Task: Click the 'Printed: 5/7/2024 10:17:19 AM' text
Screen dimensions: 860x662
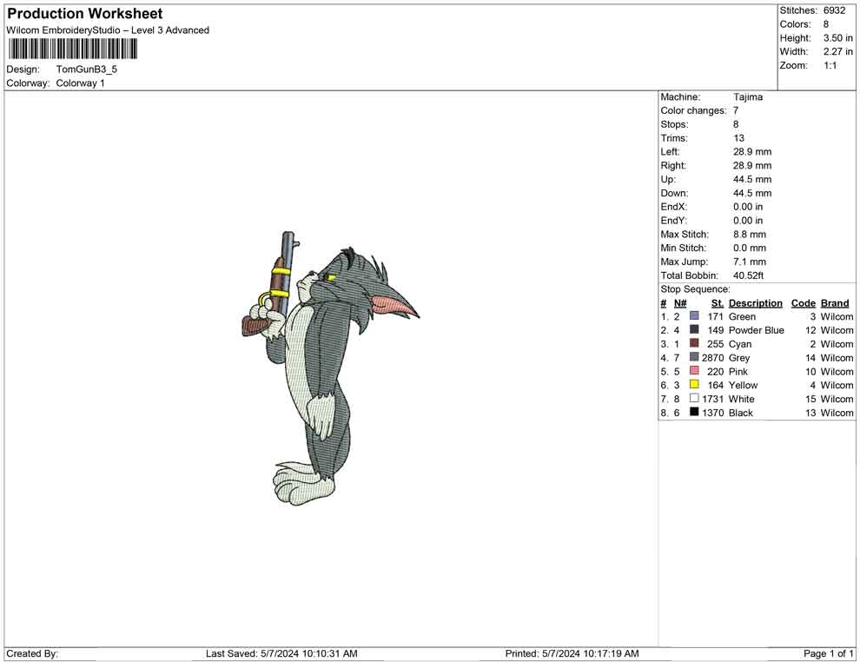Action: coord(572,653)
